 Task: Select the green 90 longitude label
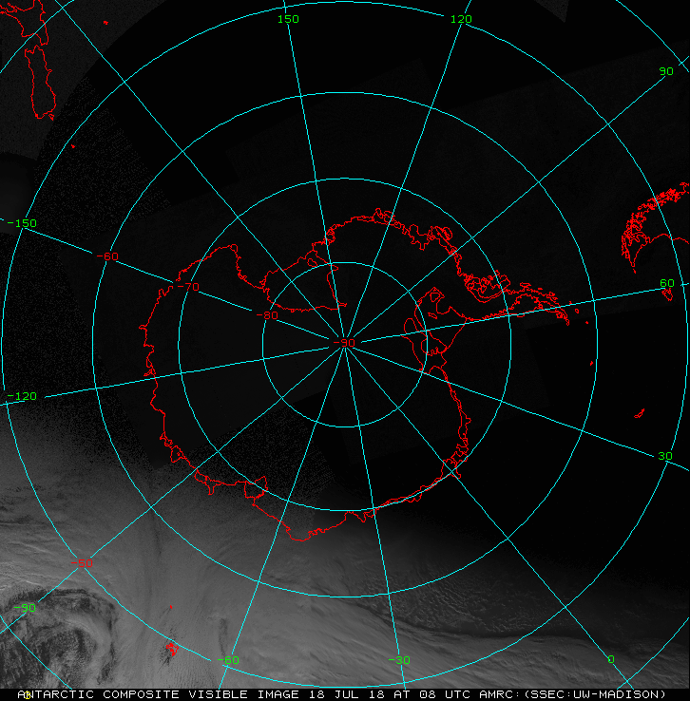pos(666,71)
